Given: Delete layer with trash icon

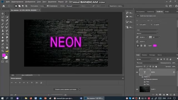Looking at the screenshot, I should point(174,95).
